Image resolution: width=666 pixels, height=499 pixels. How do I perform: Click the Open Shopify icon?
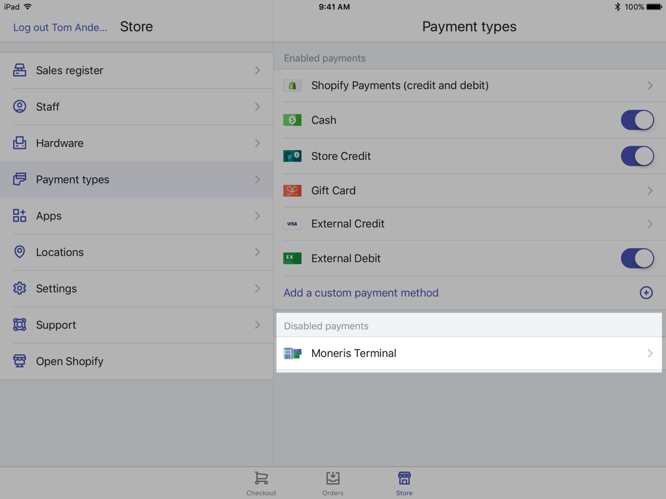click(20, 361)
